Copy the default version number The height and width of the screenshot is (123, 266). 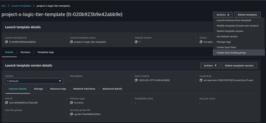tap(136, 42)
